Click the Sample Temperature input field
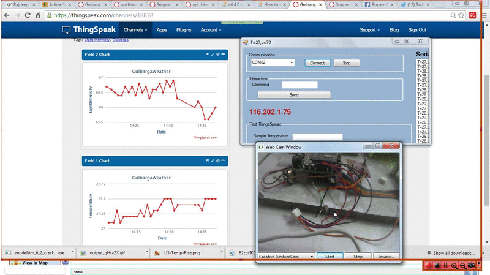Viewport: 490px width, 275px height. [317, 137]
